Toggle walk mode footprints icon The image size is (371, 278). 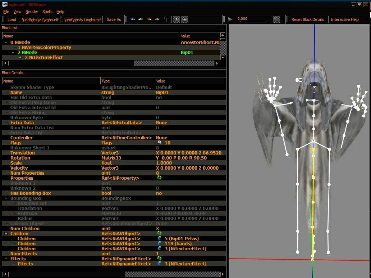pos(166,19)
